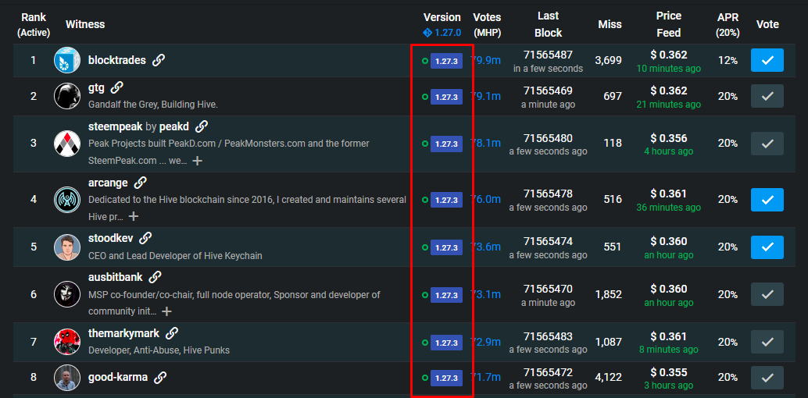Screen dimensions: 808x398
Task: Click the steempeak avatar logo
Action: click(x=67, y=143)
